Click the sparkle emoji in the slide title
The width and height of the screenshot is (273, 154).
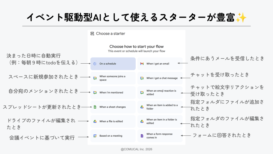point(241,18)
